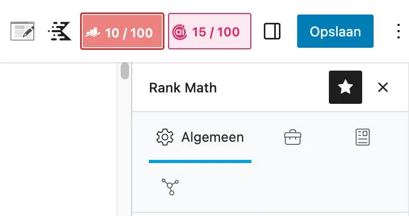Toggle the star pin for Rank Math
The image size is (409, 216).
click(x=346, y=87)
